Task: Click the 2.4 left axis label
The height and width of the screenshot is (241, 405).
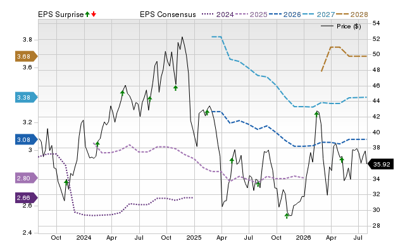Action: (27, 233)
